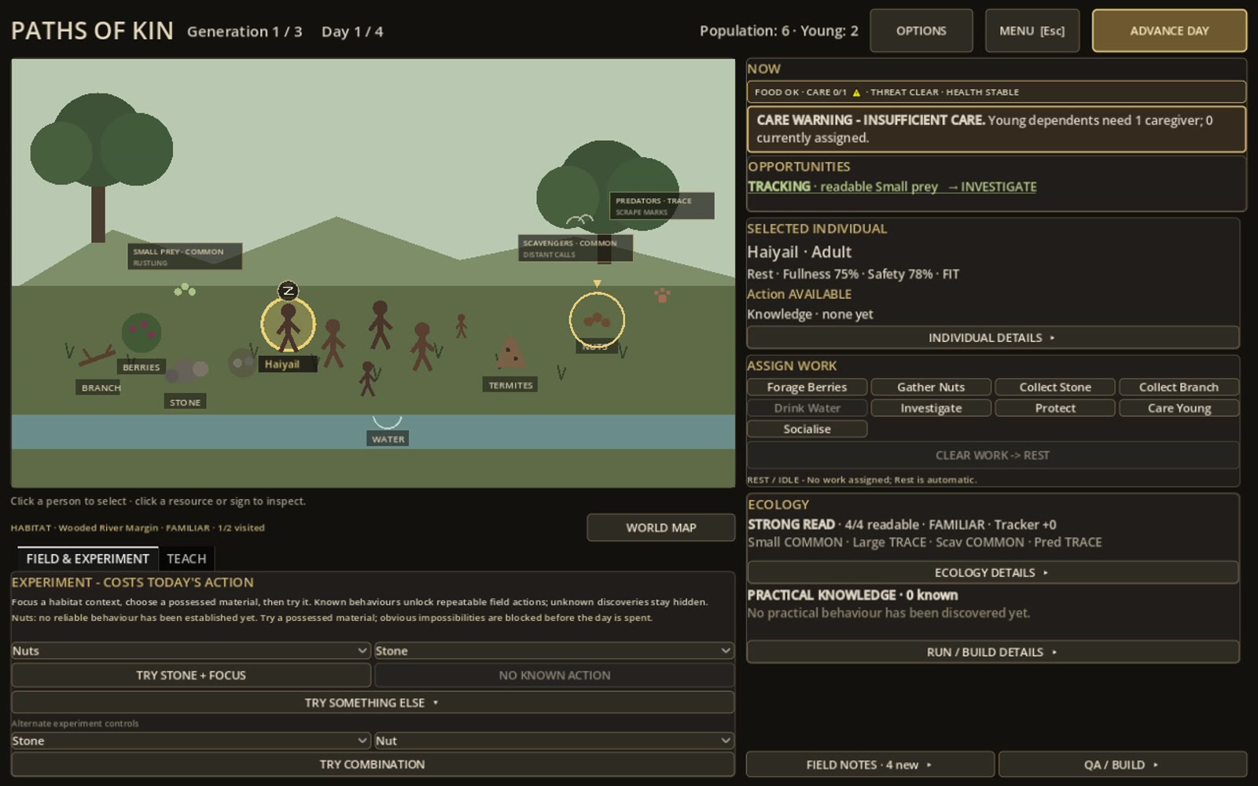This screenshot has width=1258, height=786.
Task: Inspect the branch resource on the ground
Action: (97, 357)
